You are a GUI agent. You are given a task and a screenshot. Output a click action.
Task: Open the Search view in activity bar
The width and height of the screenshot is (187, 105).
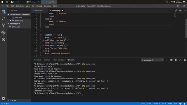point(3,18)
